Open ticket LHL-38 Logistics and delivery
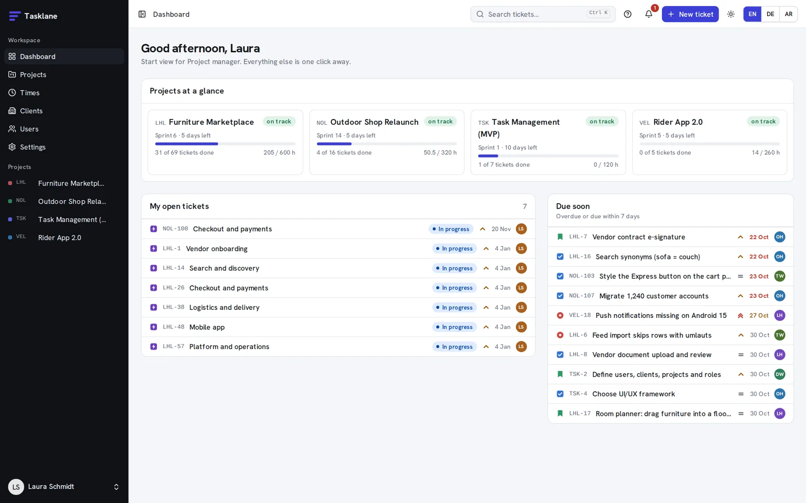 [x=338, y=307]
